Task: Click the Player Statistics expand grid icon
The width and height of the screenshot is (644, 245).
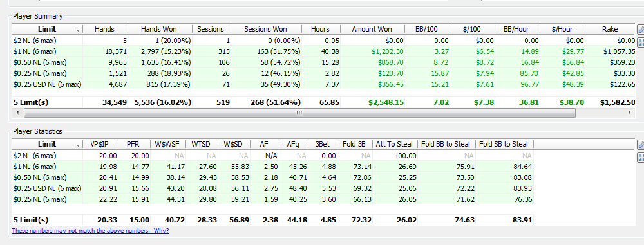Action: (640, 157)
